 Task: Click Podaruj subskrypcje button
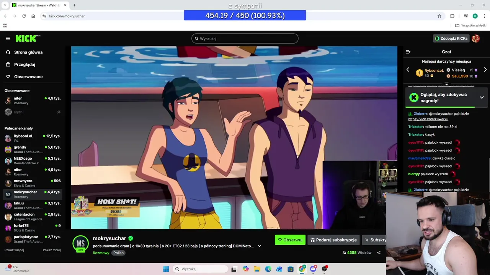pyautogui.click(x=333, y=240)
